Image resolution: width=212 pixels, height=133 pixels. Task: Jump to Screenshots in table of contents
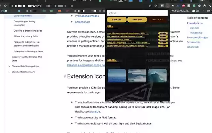[193, 42]
